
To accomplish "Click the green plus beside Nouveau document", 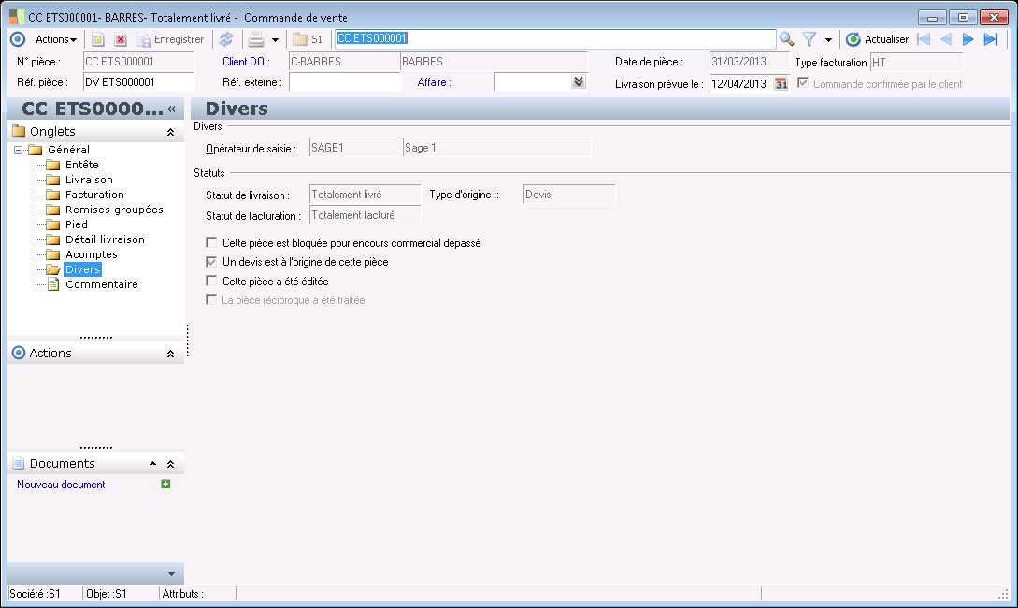I will [x=165, y=484].
